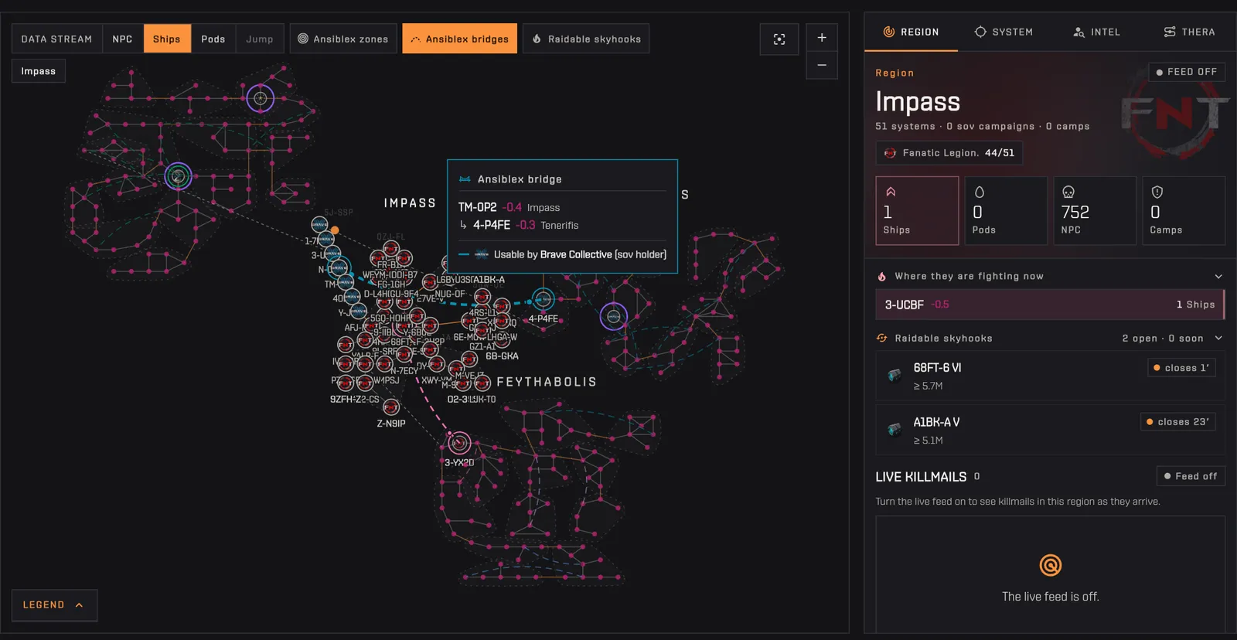The height and width of the screenshot is (640, 1237).
Task: Toggle the Ships data stream filter
Action: 167,39
